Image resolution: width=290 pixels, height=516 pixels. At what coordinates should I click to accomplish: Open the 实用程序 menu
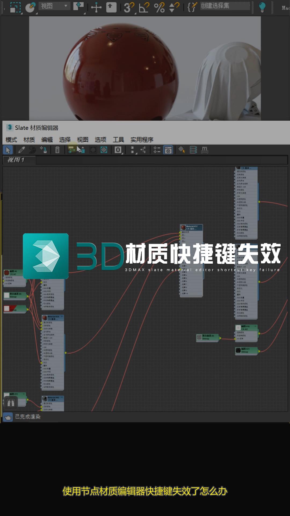142,140
